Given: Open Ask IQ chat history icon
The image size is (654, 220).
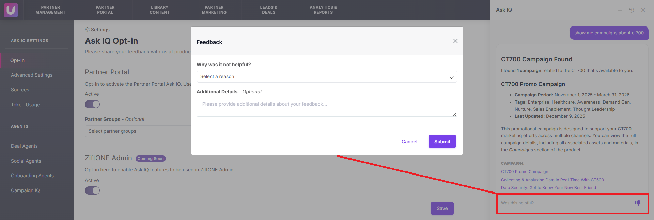Looking at the screenshot, I should coord(632,10).
